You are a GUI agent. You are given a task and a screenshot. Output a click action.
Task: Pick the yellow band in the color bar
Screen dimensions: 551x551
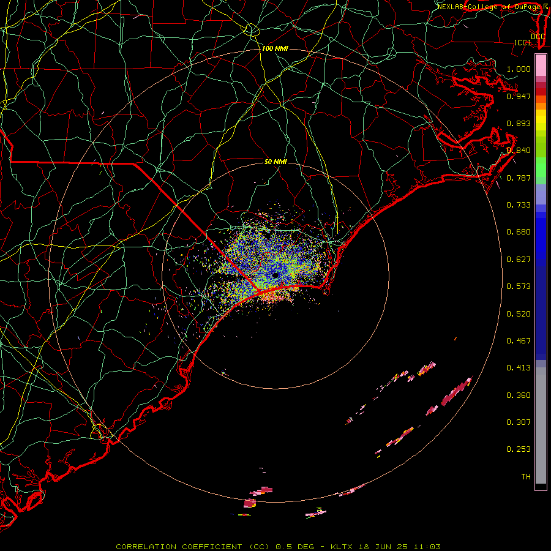coord(541,120)
